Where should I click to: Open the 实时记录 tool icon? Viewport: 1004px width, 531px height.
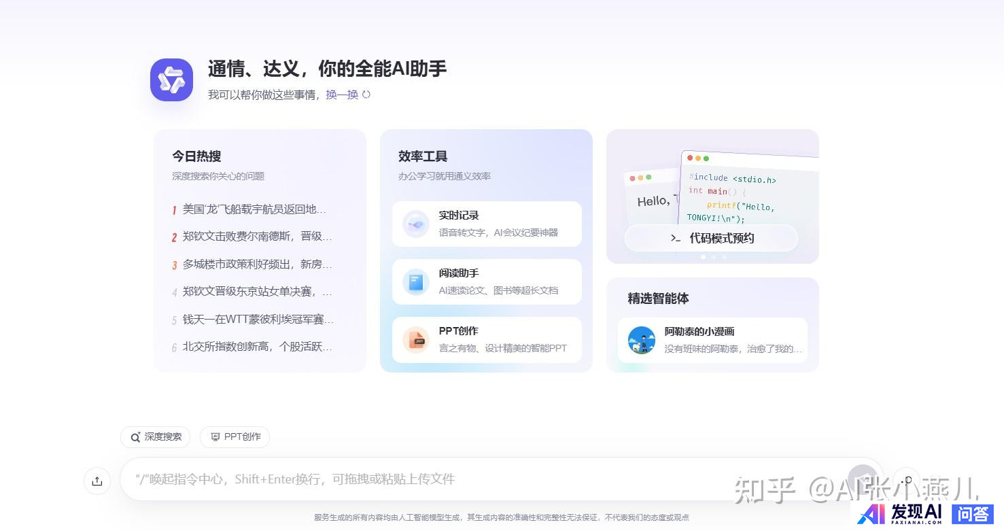pyautogui.click(x=415, y=224)
